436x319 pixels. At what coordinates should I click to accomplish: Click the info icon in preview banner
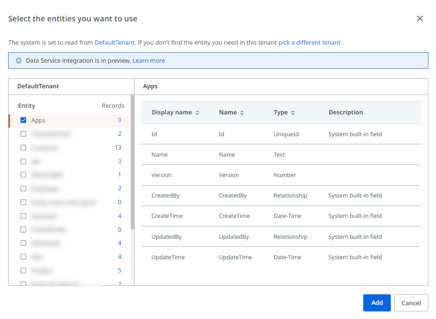pyautogui.click(x=19, y=61)
